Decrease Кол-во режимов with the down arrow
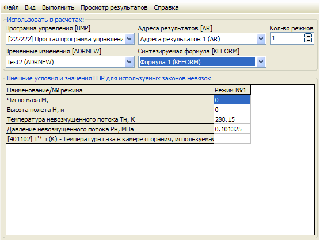Screen dimensions: 320x240 308,40
